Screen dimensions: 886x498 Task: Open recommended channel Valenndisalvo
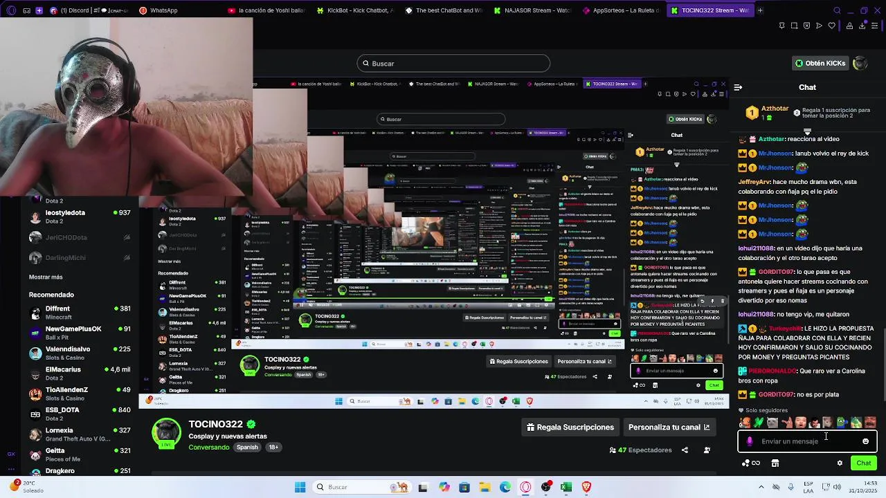click(80, 353)
